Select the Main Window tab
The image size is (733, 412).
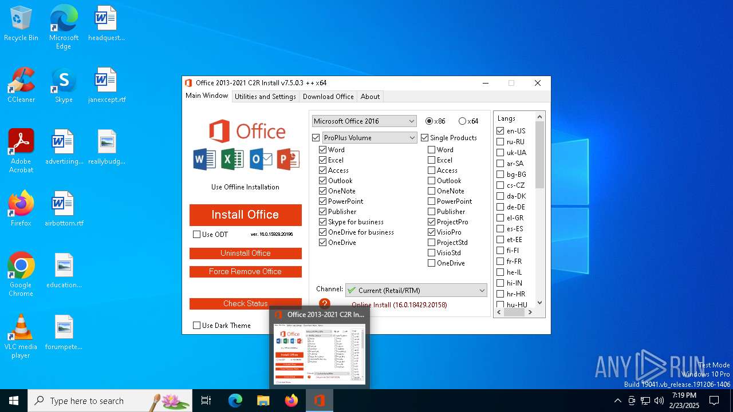click(x=207, y=96)
